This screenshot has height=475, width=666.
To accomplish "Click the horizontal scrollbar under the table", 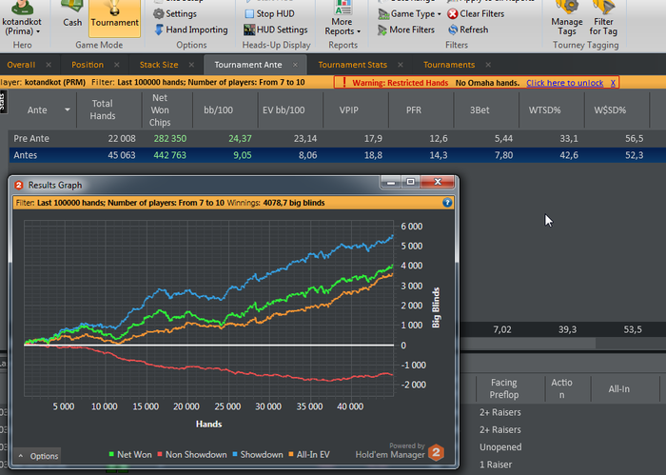I will [528, 344].
